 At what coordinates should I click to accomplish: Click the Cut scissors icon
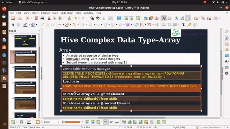[49, 18]
